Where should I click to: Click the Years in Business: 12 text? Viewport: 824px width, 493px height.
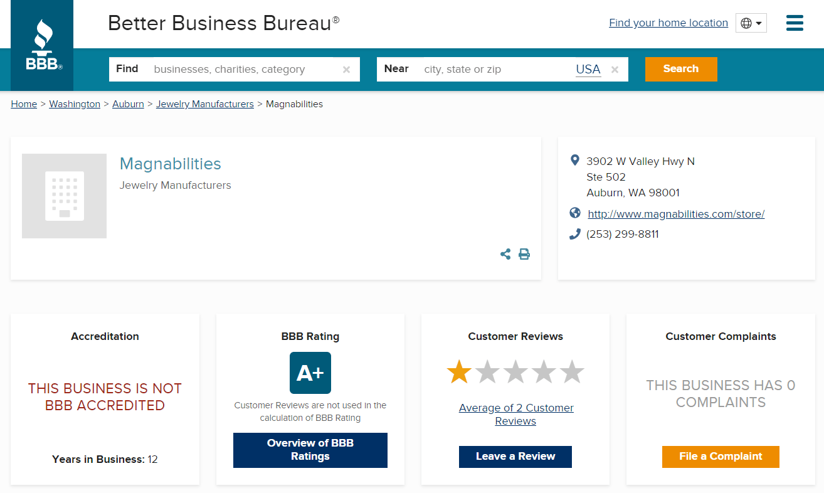pos(105,459)
